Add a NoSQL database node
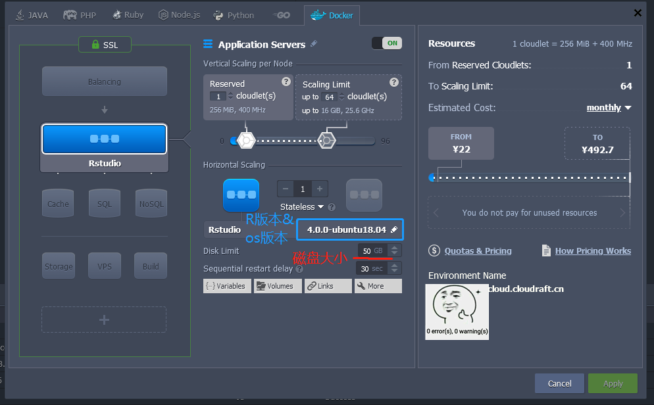Image resolution: width=654 pixels, height=405 pixels. 151,203
